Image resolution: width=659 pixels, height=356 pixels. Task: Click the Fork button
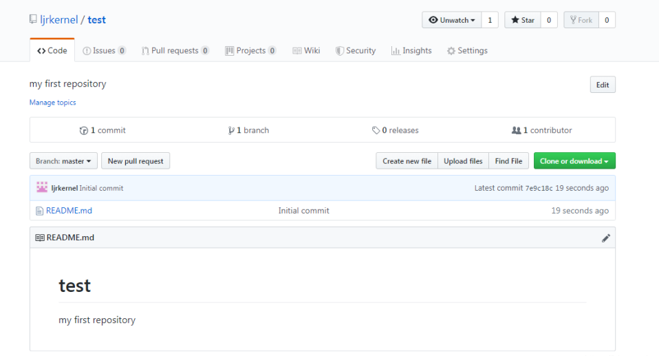[581, 20]
